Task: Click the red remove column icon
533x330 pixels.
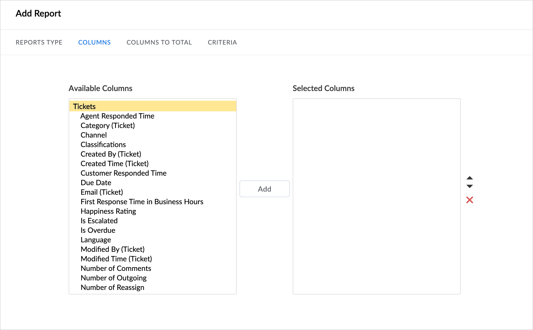Action: click(470, 200)
